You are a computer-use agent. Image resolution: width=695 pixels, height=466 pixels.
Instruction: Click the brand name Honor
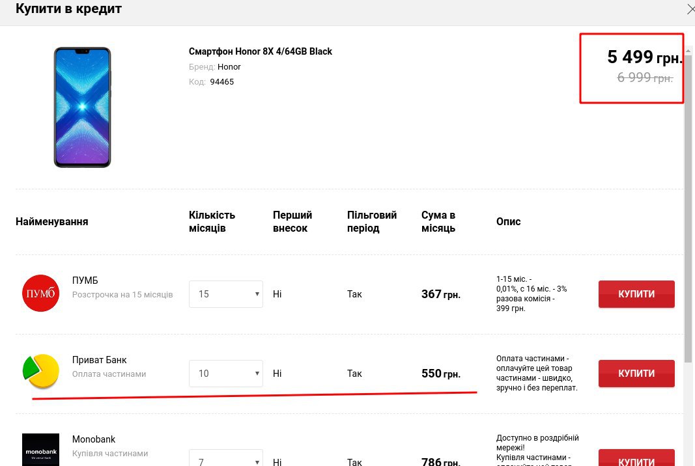coord(229,67)
